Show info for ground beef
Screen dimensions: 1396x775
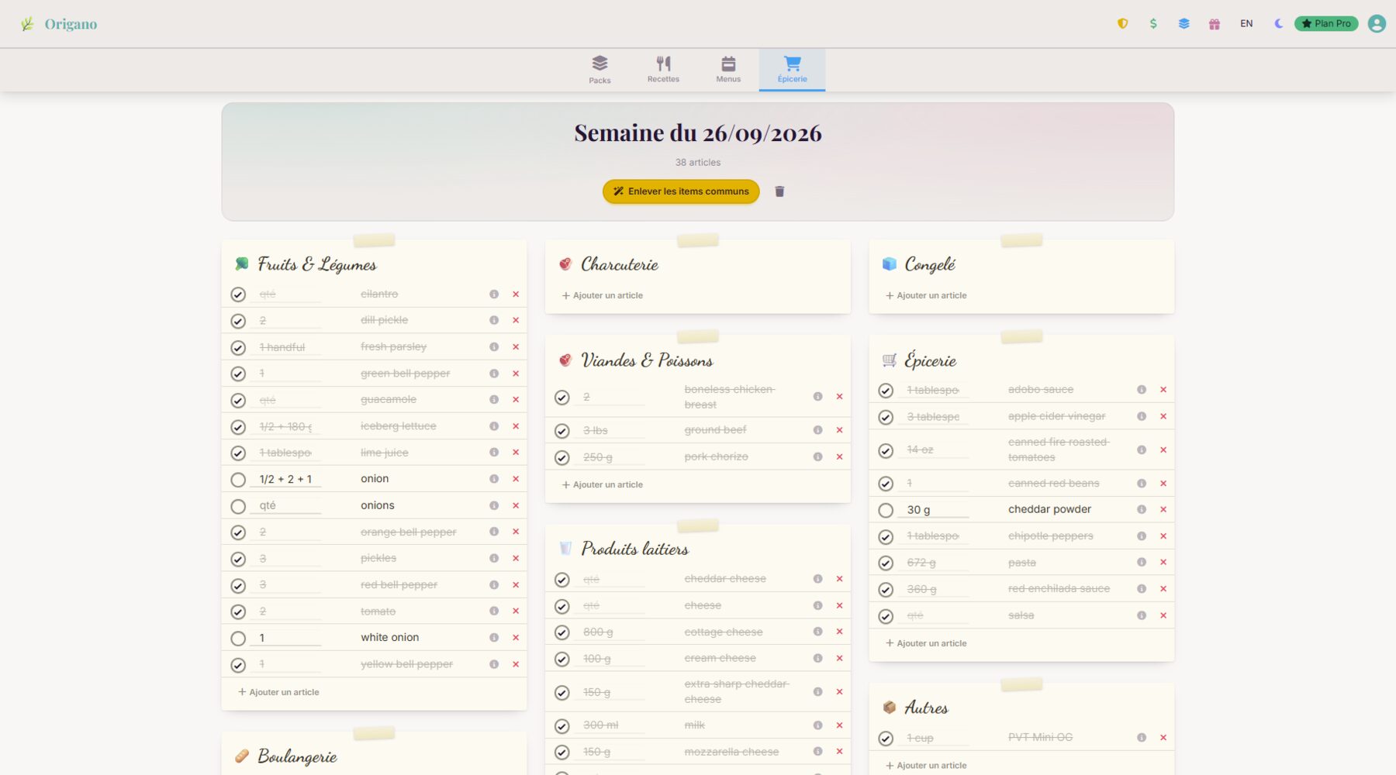click(x=817, y=430)
